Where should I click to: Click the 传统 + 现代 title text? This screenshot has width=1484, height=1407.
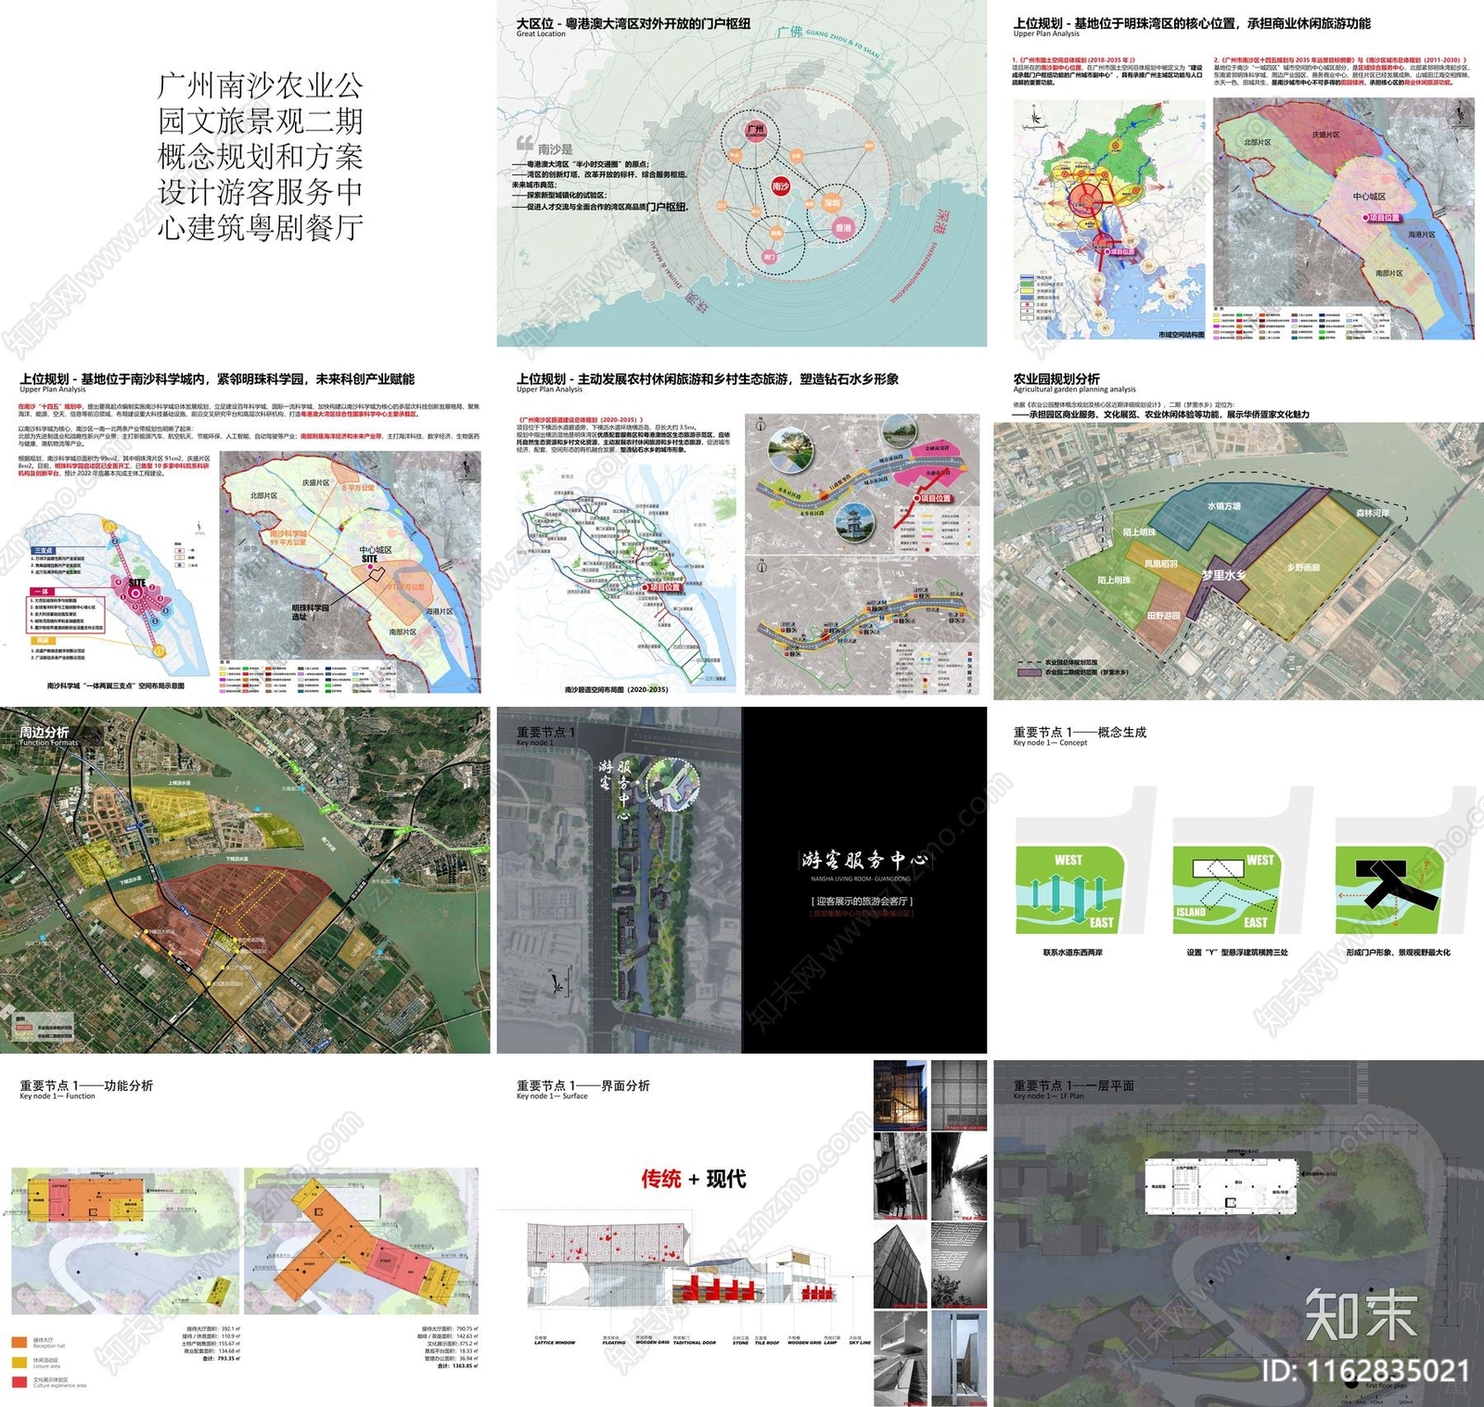coord(693,1179)
